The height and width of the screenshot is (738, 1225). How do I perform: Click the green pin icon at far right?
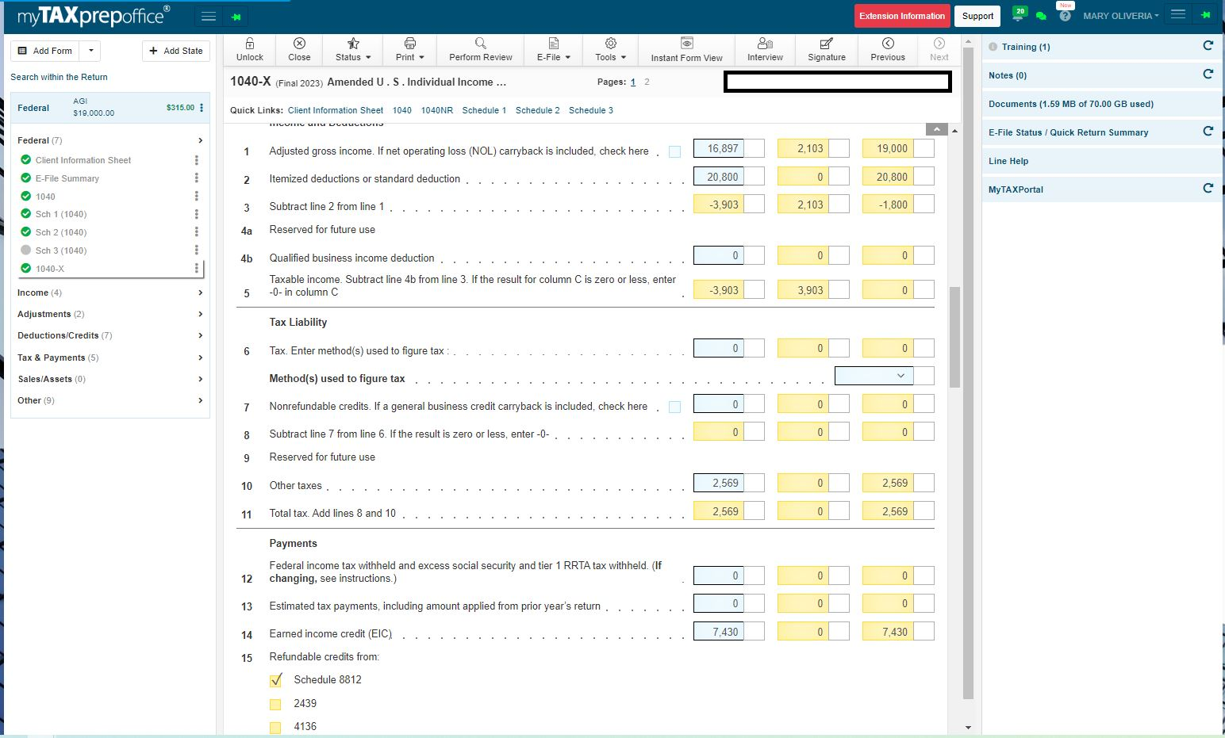click(1206, 15)
